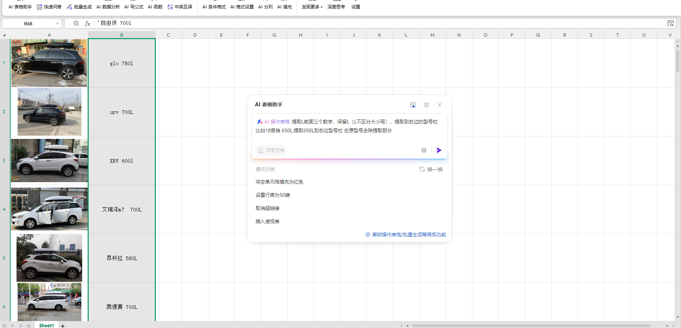The height and width of the screenshot is (328, 681).
Task: Click the scroll-down arrow of the vertical scrollbar
Action: [x=678, y=318]
